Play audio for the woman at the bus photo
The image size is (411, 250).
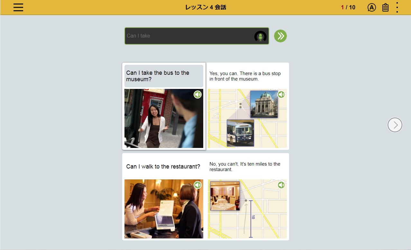point(197,94)
